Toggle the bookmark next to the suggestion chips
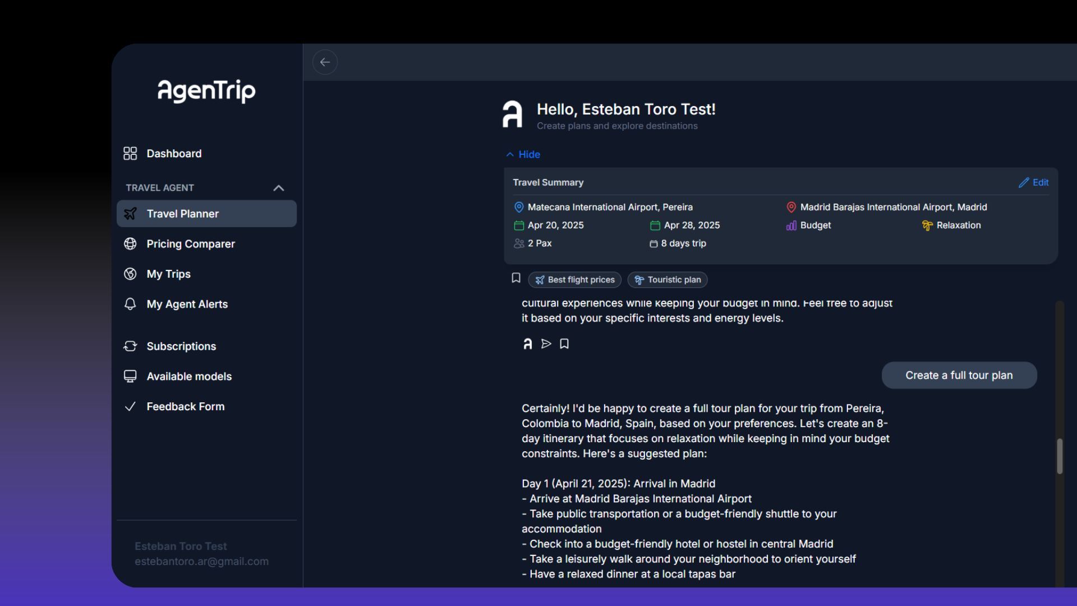This screenshot has width=1077, height=606. (516, 278)
